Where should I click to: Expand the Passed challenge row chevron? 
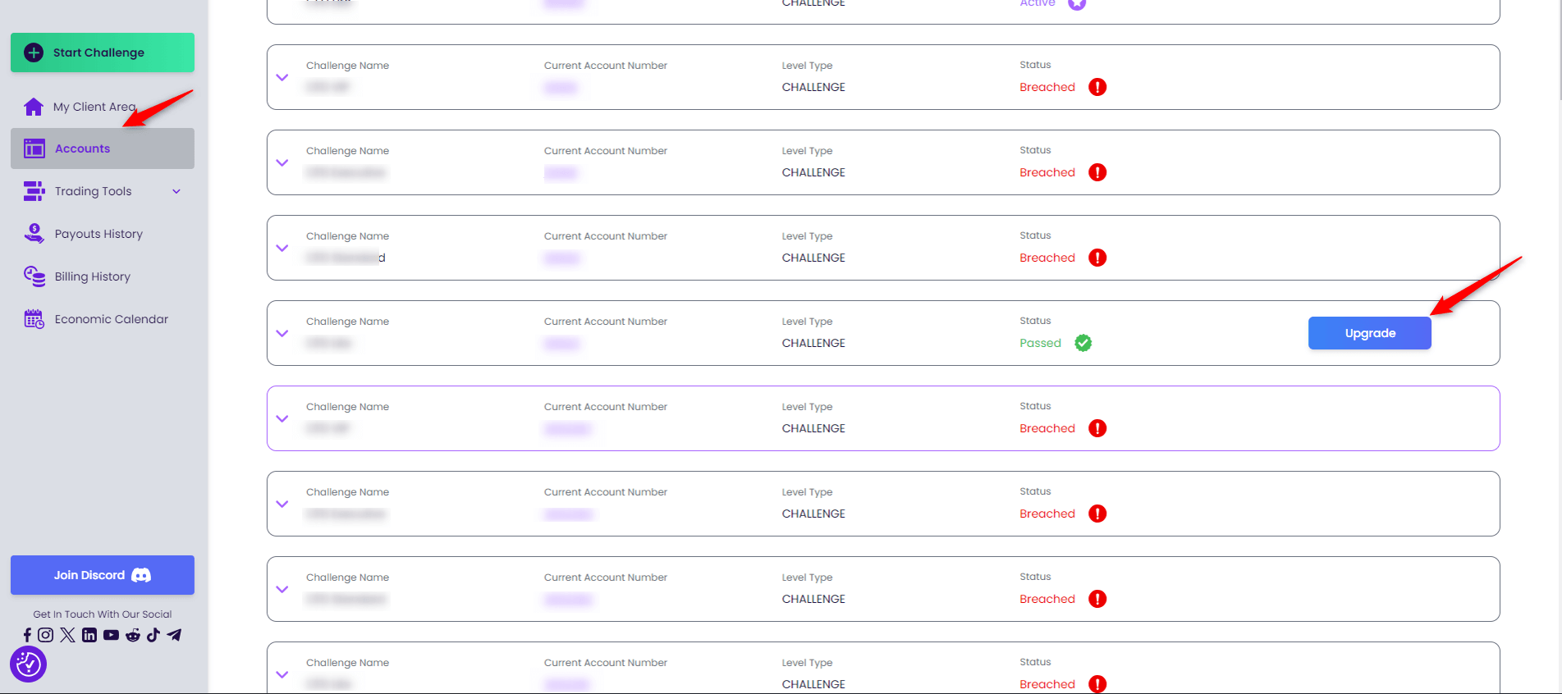[282, 333]
